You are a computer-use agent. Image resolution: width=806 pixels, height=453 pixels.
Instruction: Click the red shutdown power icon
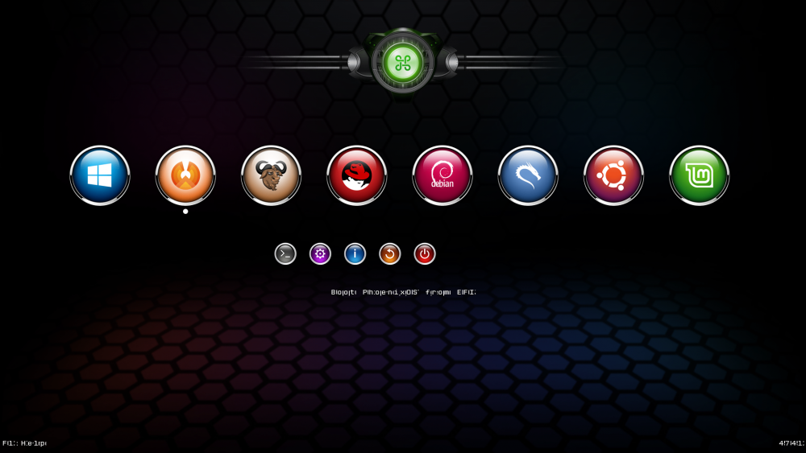pyautogui.click(x=425, y=254)
